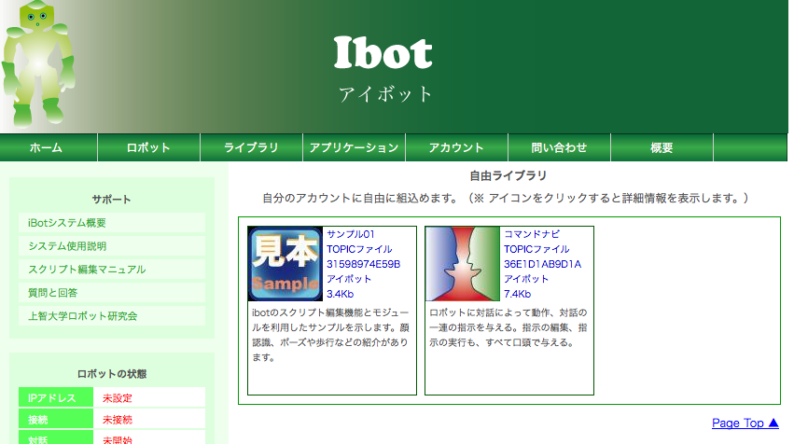Viewport: 794px width, 444px height.
Task: Open the 概要 menu item
Action: coord(662,147)
